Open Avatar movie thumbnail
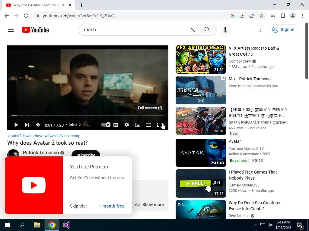The width and height of the screenshot is (309, 231). (201, 152)
